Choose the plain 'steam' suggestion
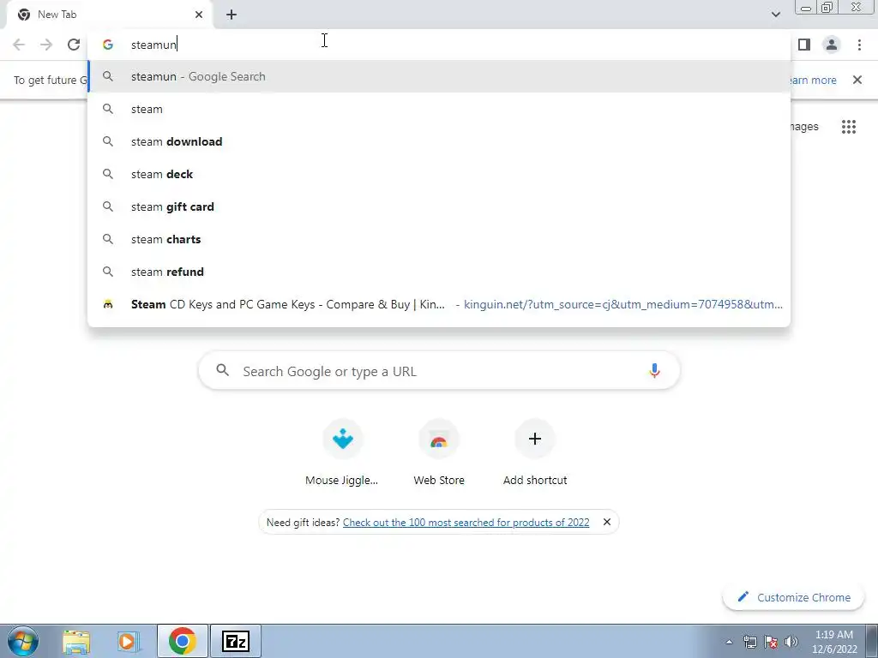This screenshot has height=658, width=878. point(439,109)
